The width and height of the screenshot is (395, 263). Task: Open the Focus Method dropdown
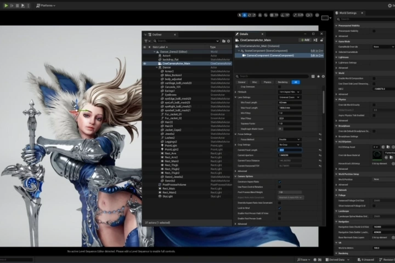(289, 140)
